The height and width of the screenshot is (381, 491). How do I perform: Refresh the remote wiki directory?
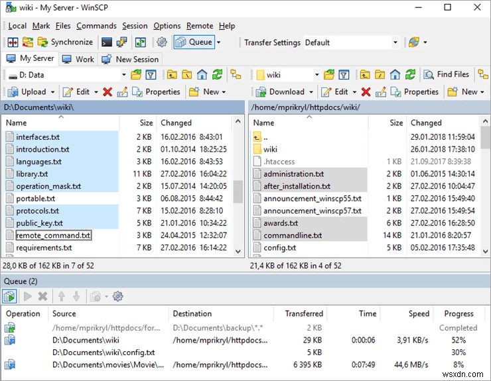pos(411,75)
